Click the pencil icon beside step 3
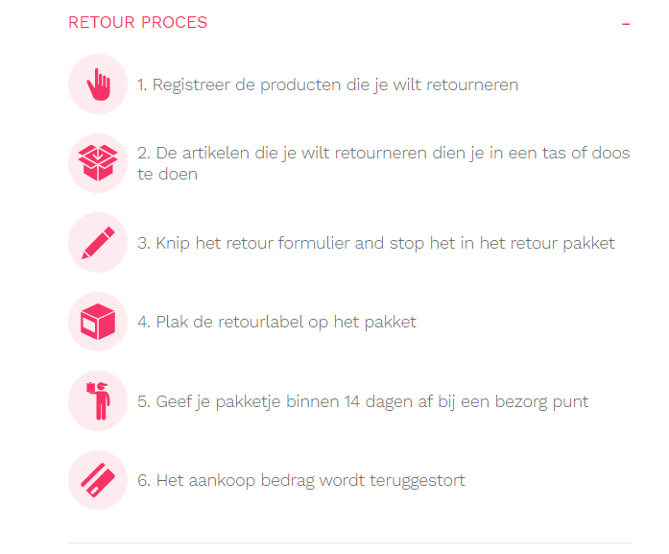The image size is (669, 554). click(x=98, y=243)
